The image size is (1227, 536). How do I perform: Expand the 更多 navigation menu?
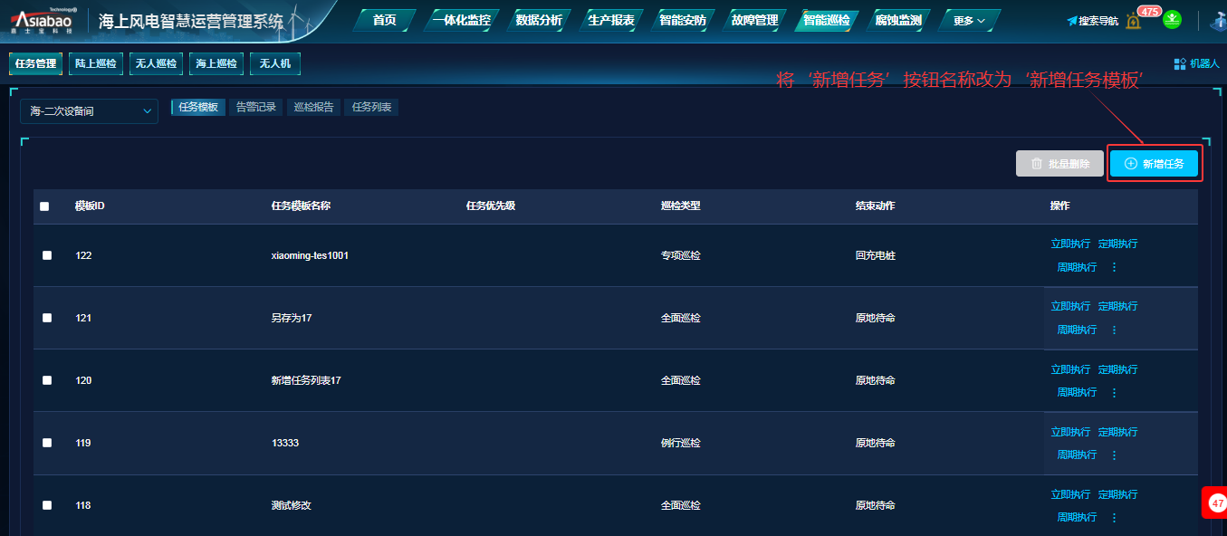click(969, 20)
